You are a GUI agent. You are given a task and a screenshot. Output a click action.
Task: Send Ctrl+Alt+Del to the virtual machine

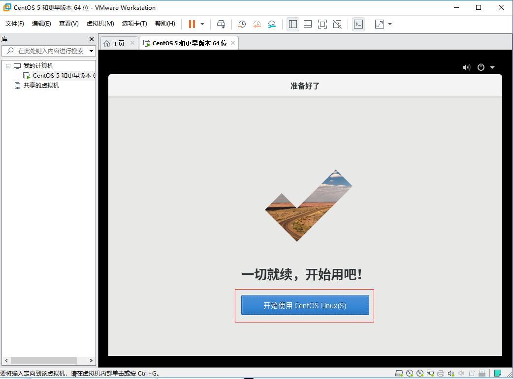(221, 24)
